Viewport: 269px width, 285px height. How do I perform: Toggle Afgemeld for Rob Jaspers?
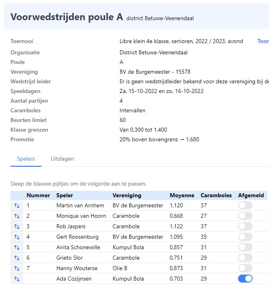pos(245,226)
